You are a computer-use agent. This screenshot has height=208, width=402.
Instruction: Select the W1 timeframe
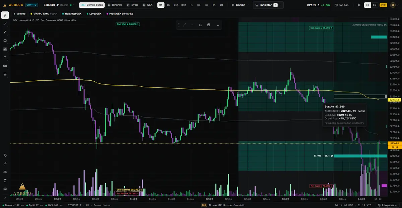click(x=222, y=5)
